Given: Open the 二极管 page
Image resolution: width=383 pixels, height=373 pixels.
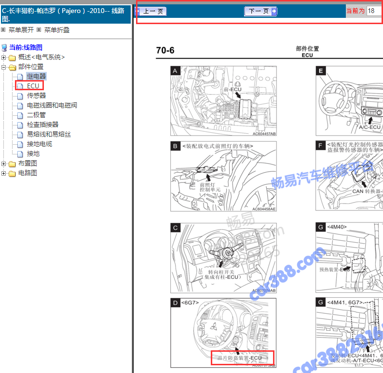Looking at the screenshot, I should tap(36, 115).
